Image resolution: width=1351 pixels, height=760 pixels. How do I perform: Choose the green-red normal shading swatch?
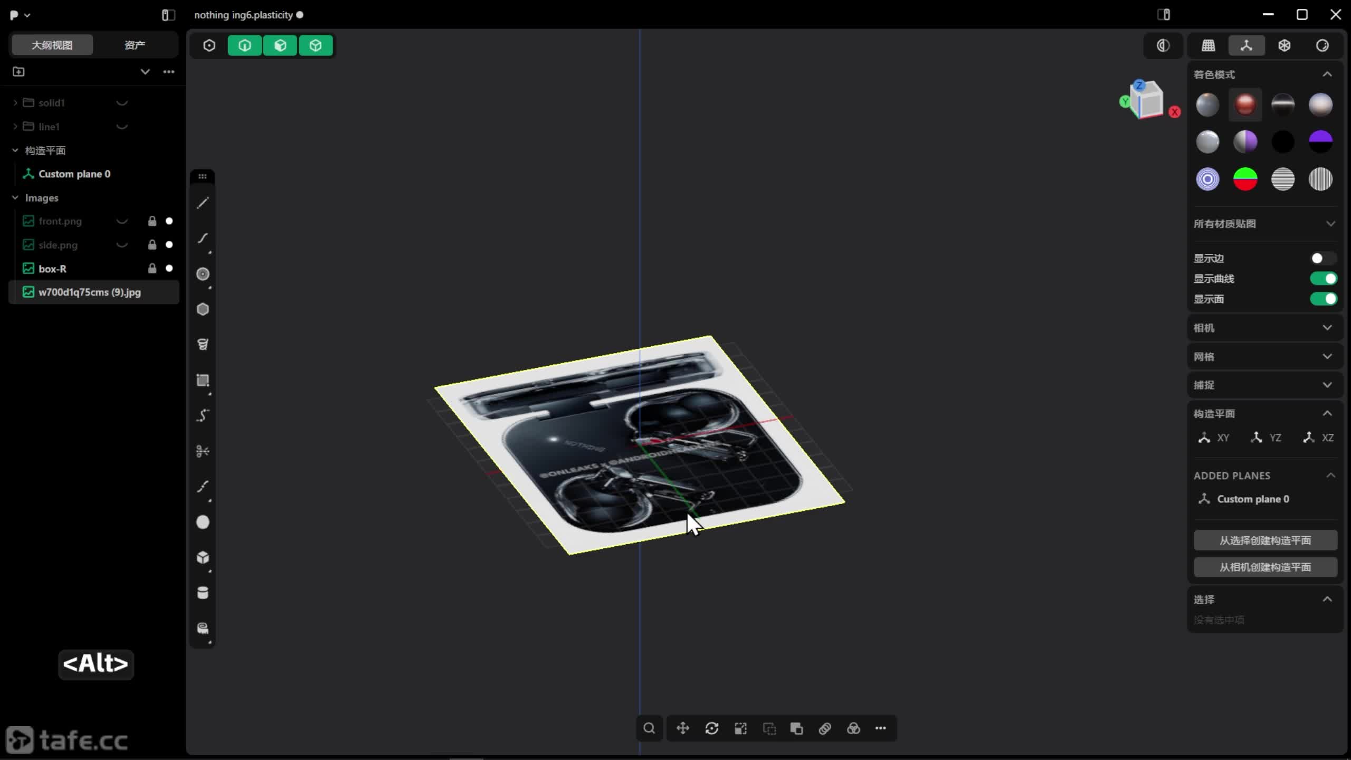point(1245,179)
